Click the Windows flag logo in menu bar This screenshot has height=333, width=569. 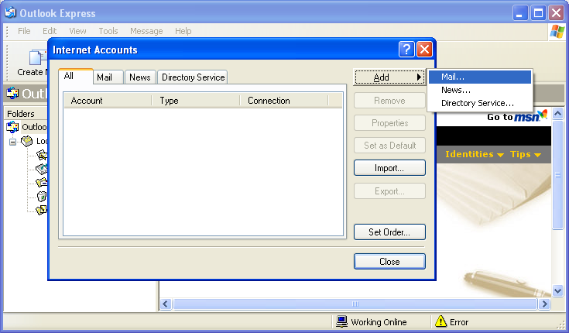pos(557,32)
